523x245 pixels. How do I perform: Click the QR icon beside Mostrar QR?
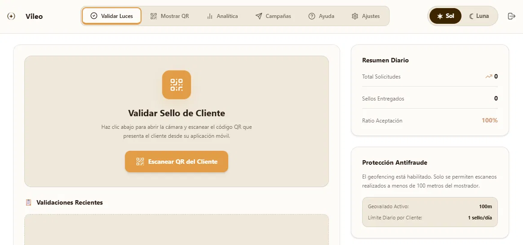pos(153,16)
